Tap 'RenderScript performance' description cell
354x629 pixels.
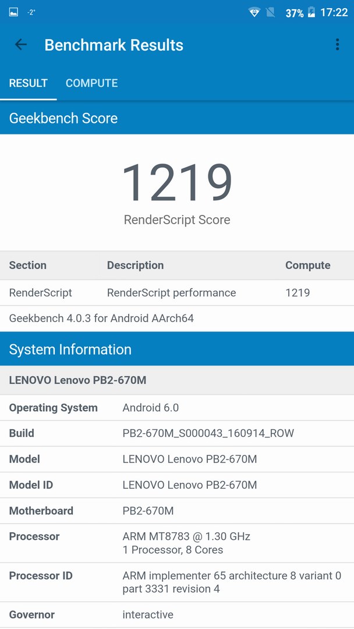click(x=172, y=293)
